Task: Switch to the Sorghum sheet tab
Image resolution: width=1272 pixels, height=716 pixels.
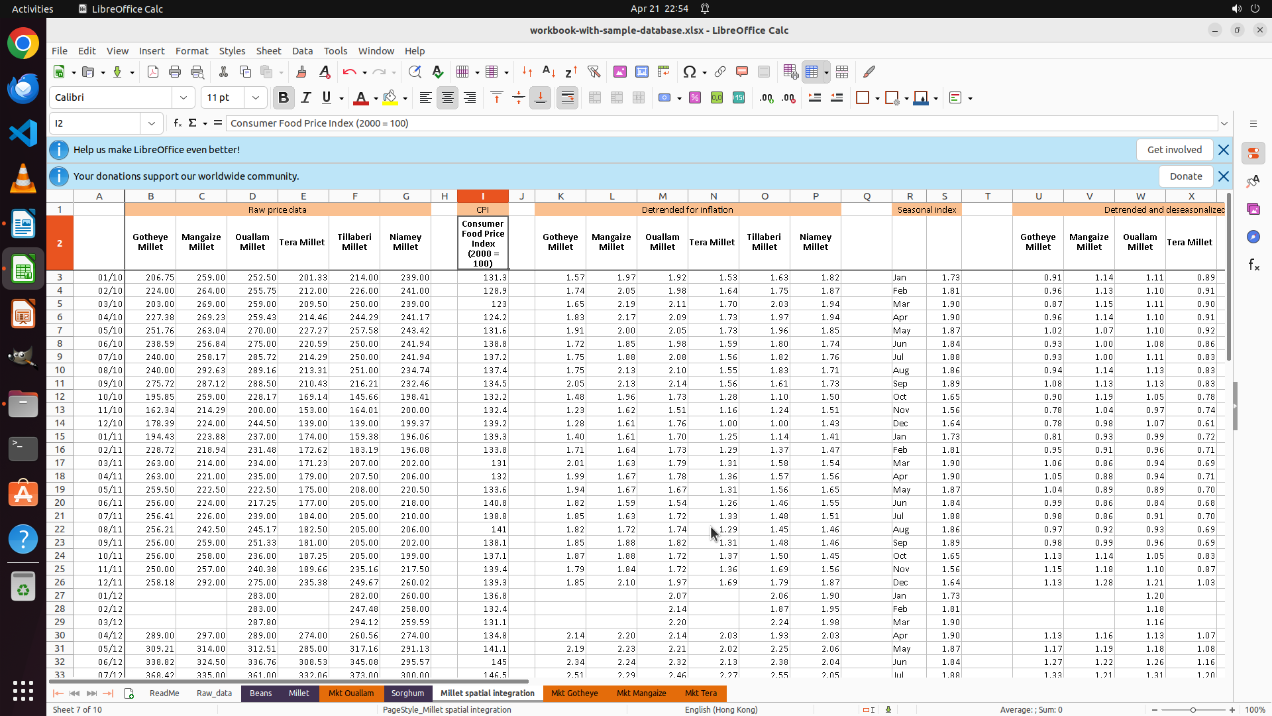Action: pos(407,693)
